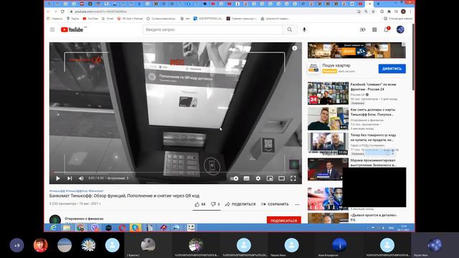Open the notifications bell
Image resolution: width=459 pixels, height=258 pixels.
[387, 29]
